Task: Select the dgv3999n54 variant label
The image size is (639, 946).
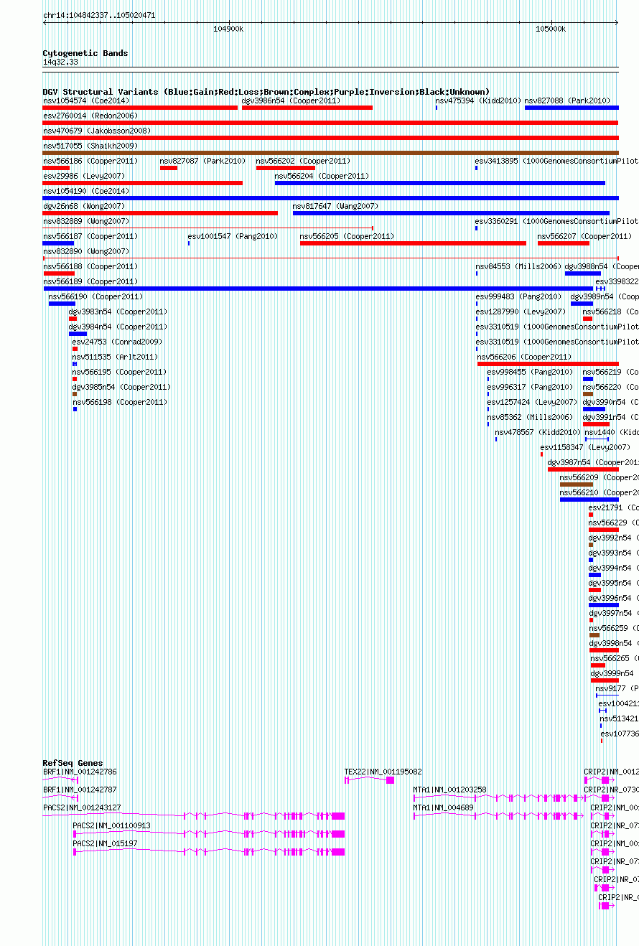Action: pyautogui.click(x=612, y=673)
